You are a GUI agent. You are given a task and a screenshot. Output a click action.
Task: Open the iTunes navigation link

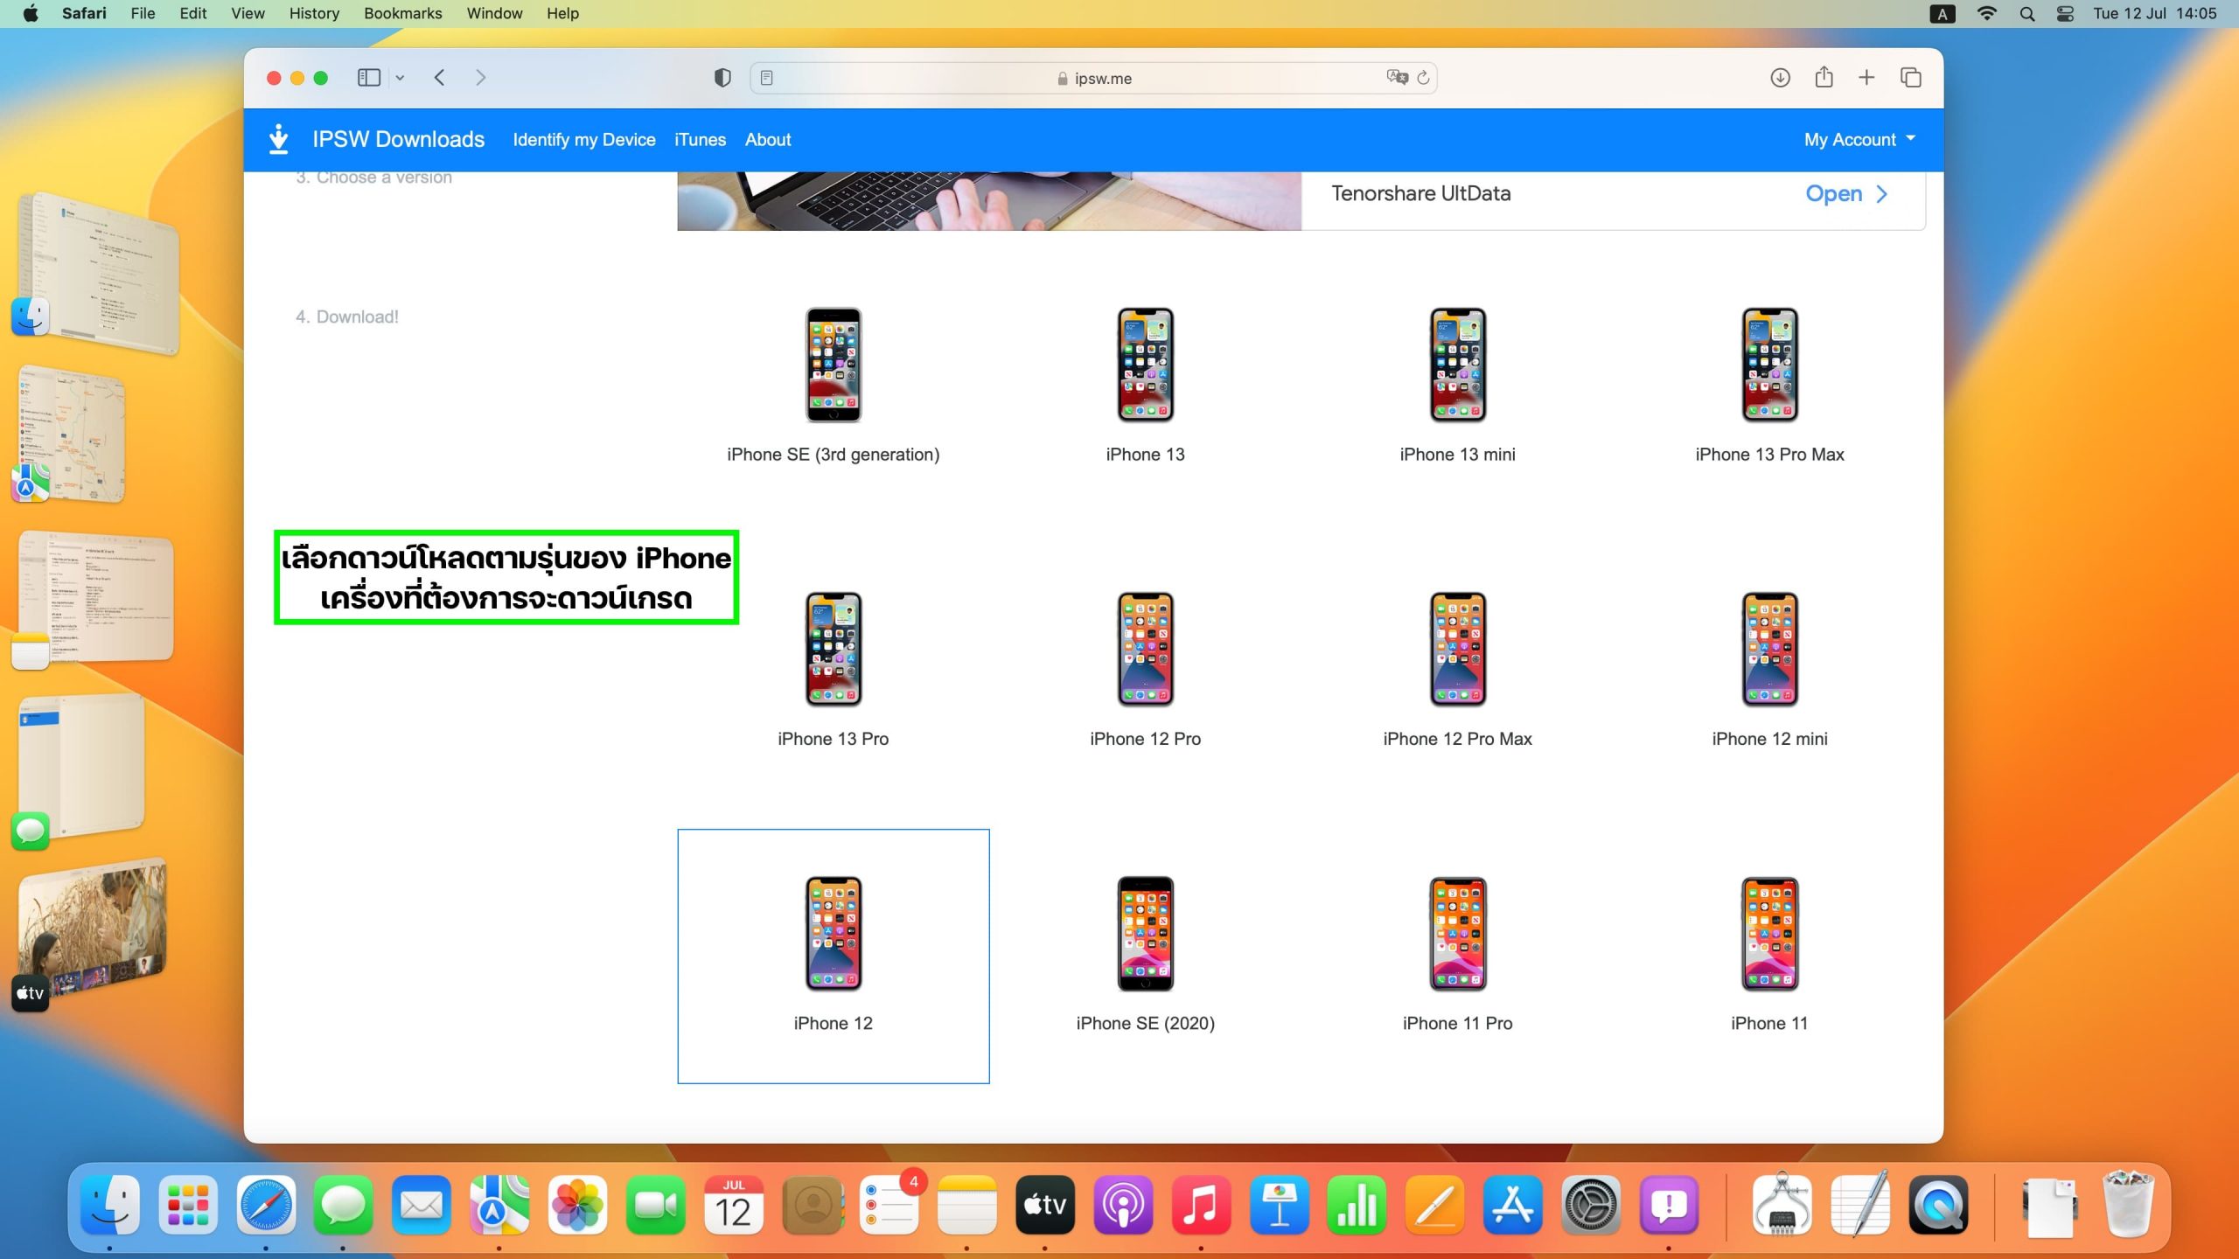point(700,140)
